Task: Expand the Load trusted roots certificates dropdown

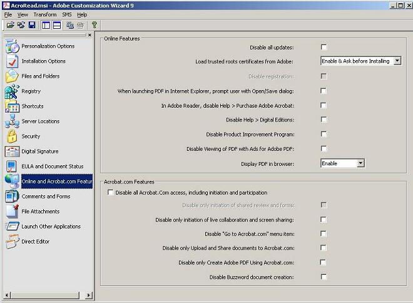Action: 397,61
